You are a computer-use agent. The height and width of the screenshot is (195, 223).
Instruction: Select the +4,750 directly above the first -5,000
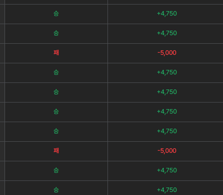(x=167, y=33)
